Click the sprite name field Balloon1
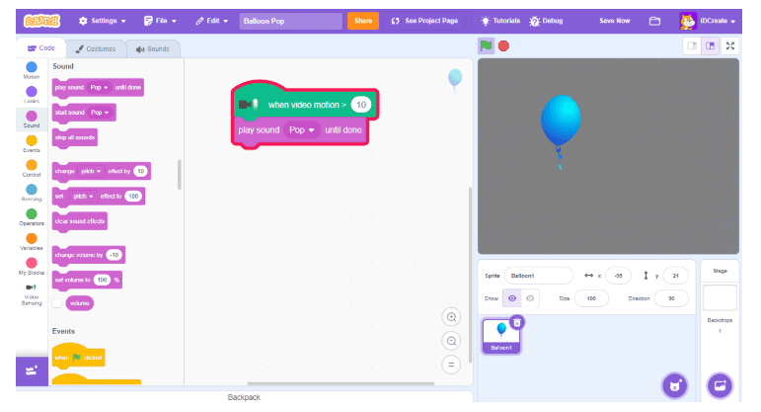The image size is (761, 412). coord(537,276)
